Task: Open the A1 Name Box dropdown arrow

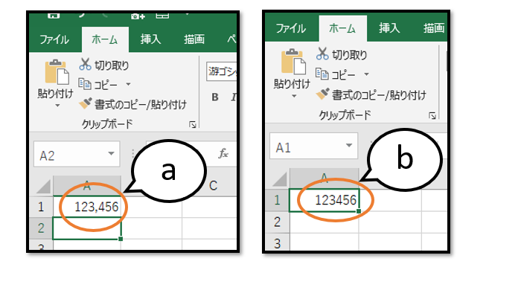Action: coord(348,145)
